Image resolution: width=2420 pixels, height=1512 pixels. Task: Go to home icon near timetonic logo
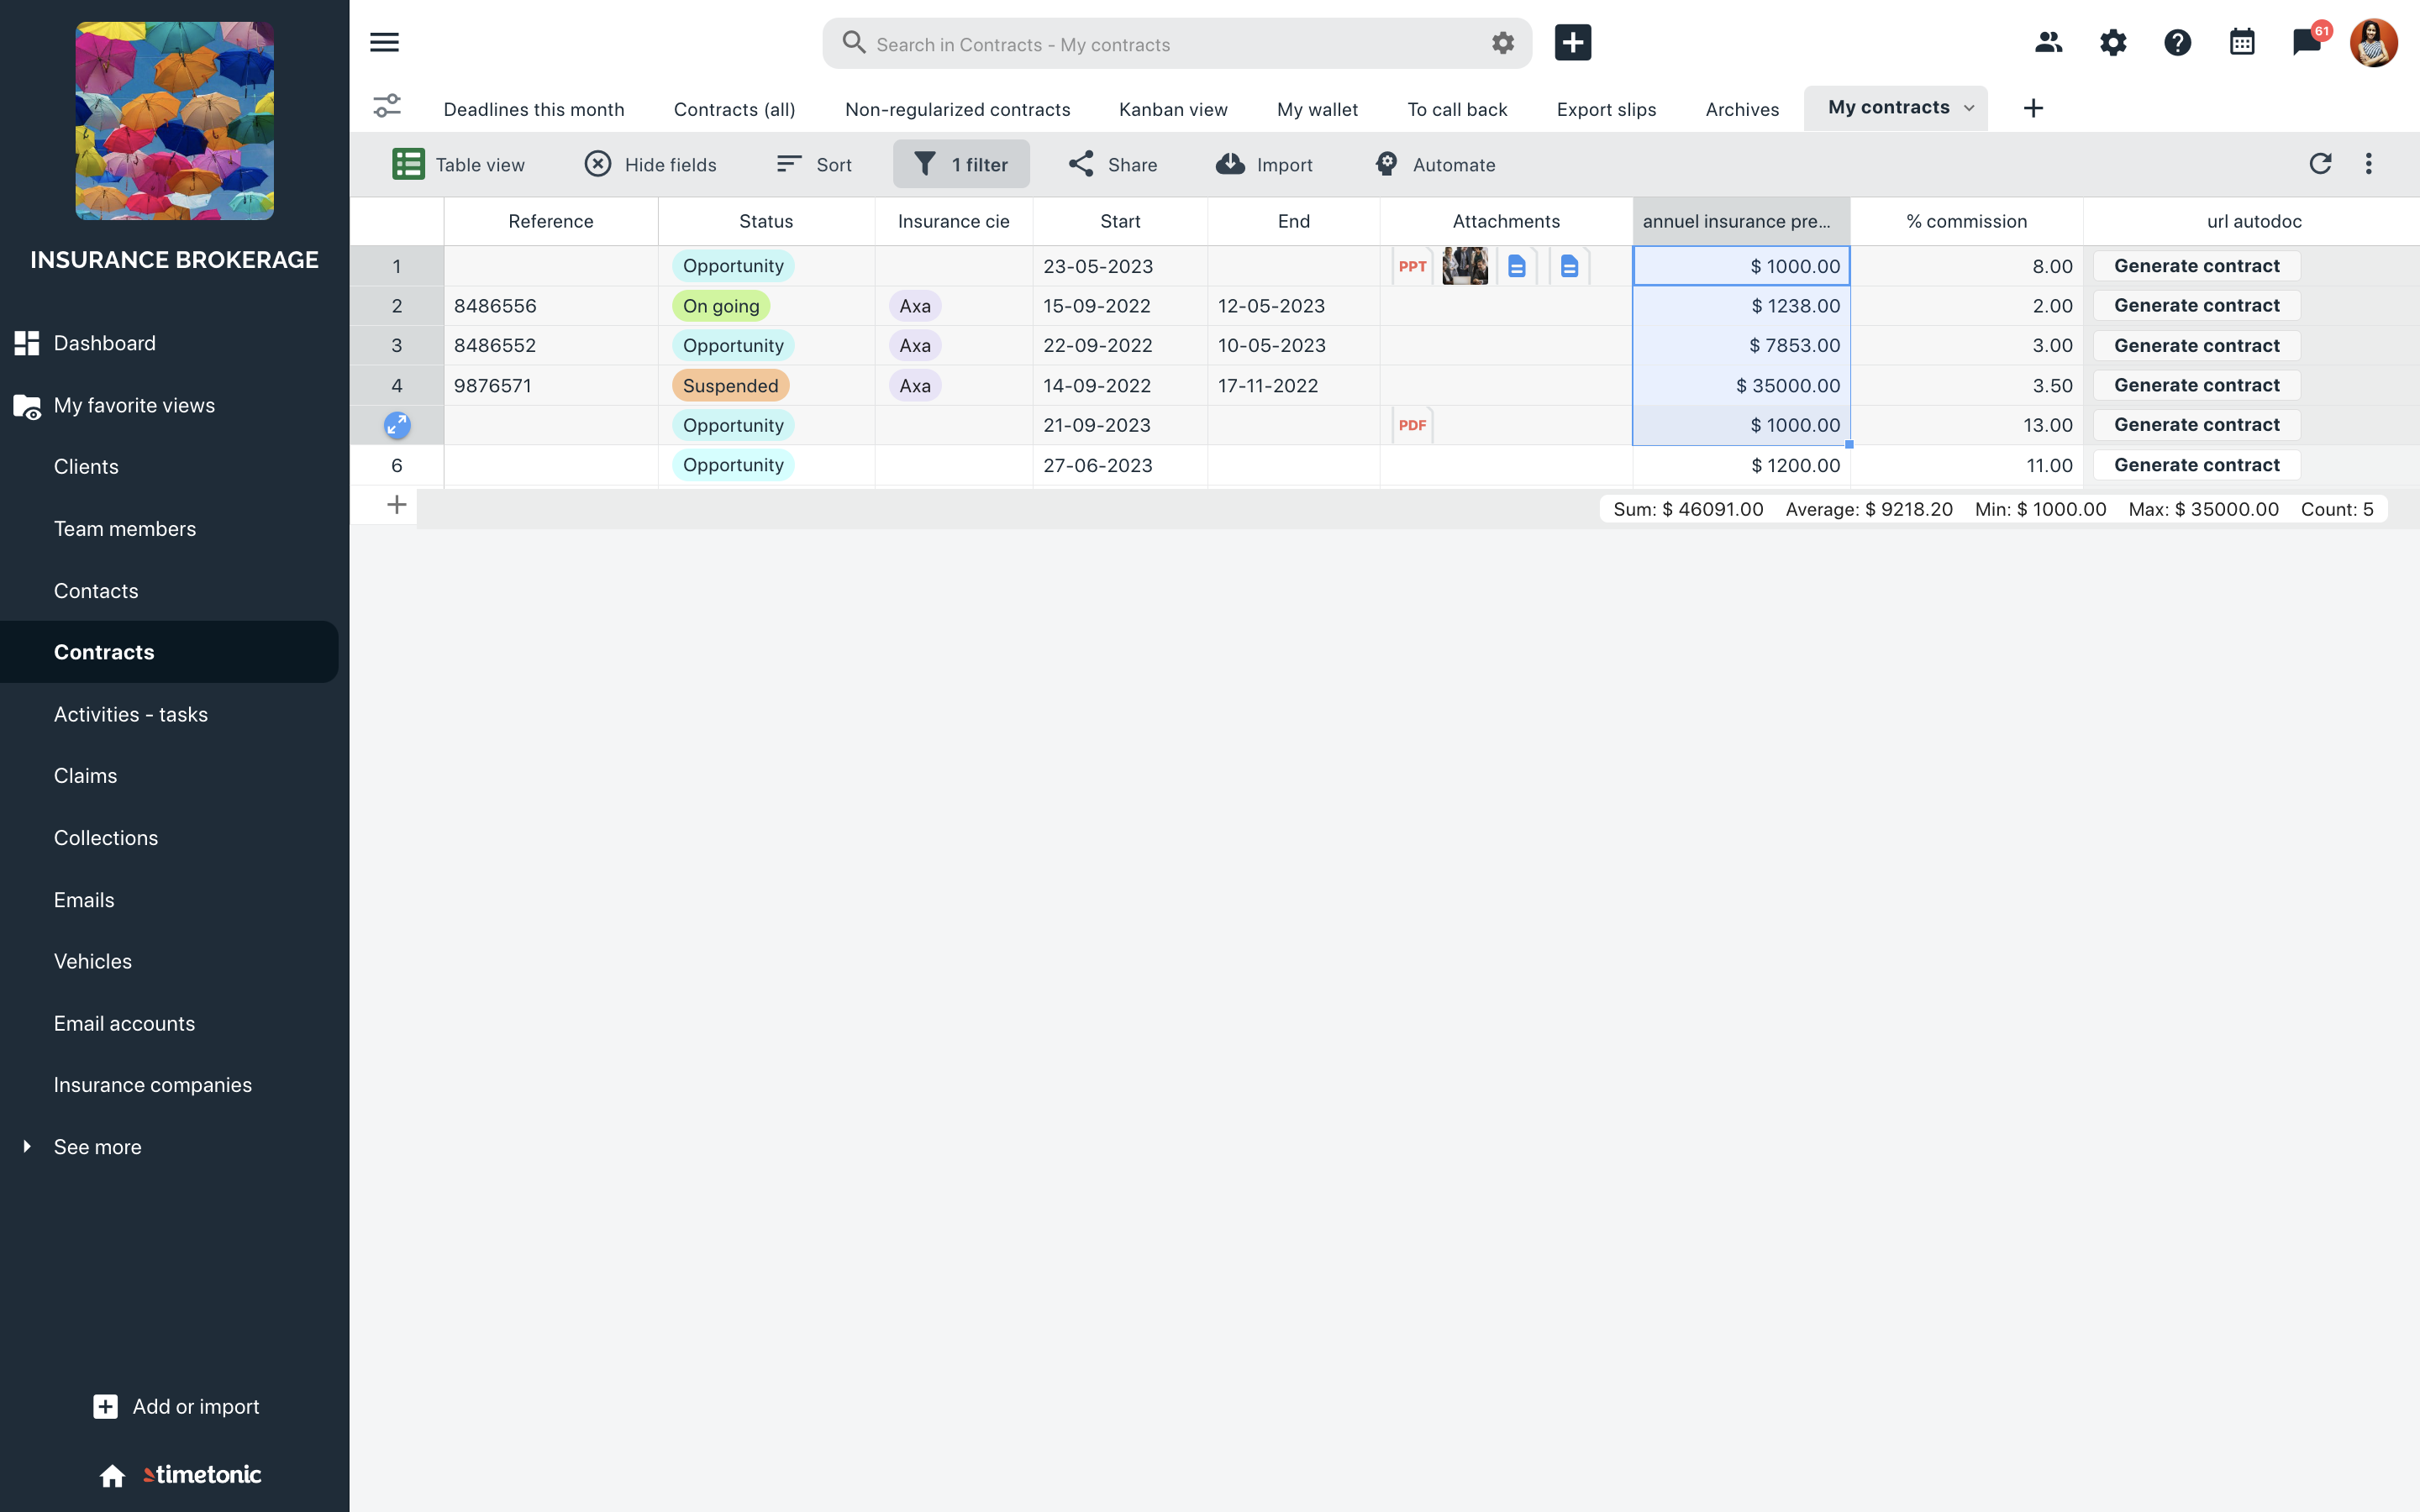112,1475
